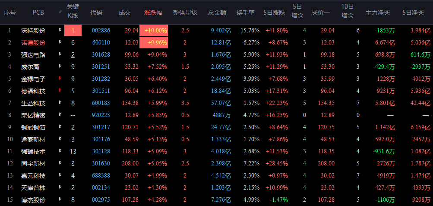Sort by the 买价一 column header
The height and width of the screenshot is (206, 433).
[x=321, y=13]
